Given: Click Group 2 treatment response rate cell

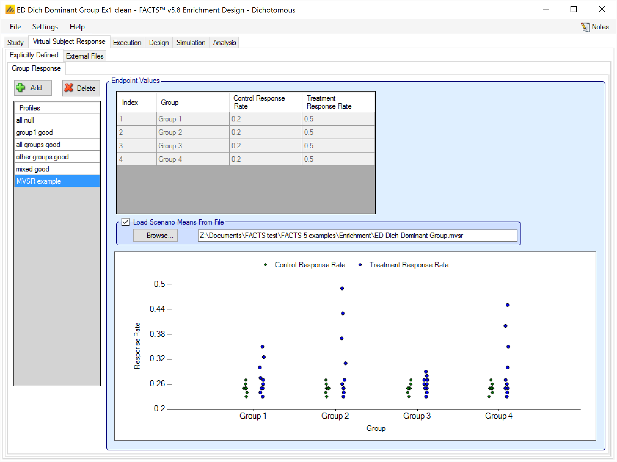Looking at the screenshot, I should (x=338, y=132).
